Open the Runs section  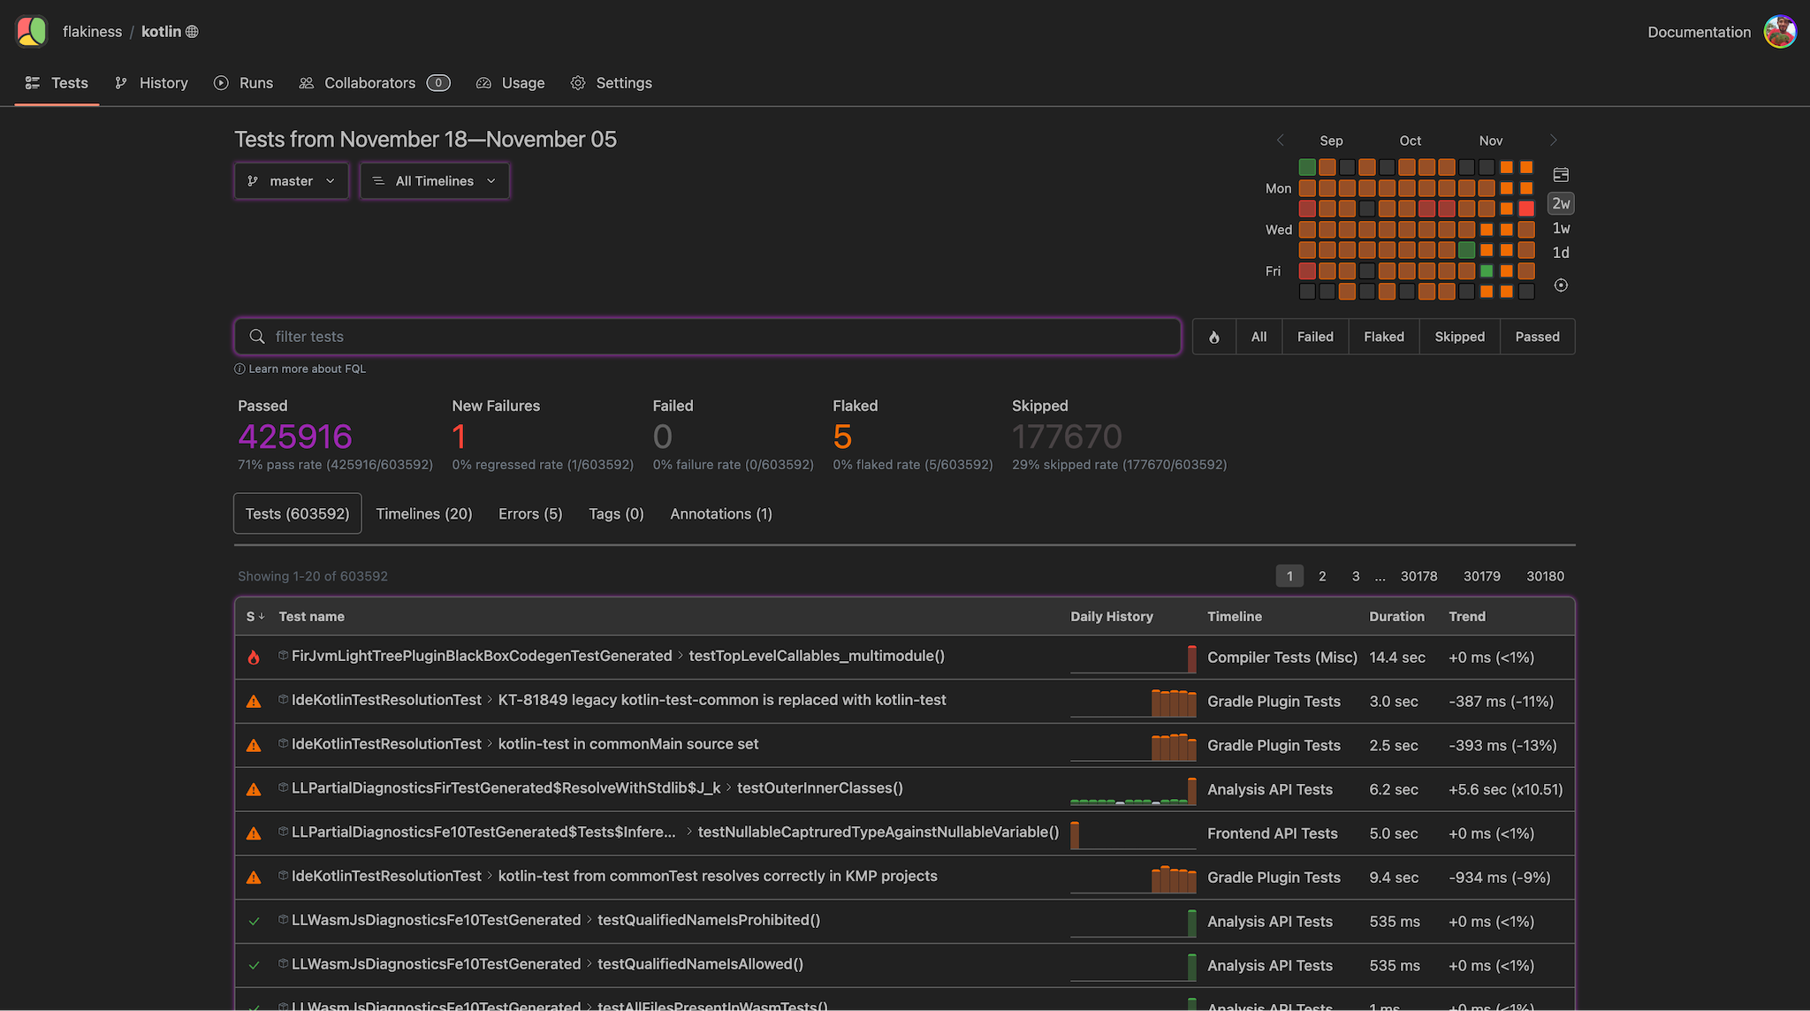tap(243, 82)
